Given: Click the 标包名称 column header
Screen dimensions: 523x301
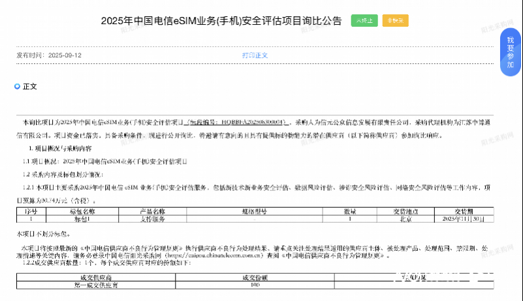Looking at the screenshot, I should click(83, 212).
